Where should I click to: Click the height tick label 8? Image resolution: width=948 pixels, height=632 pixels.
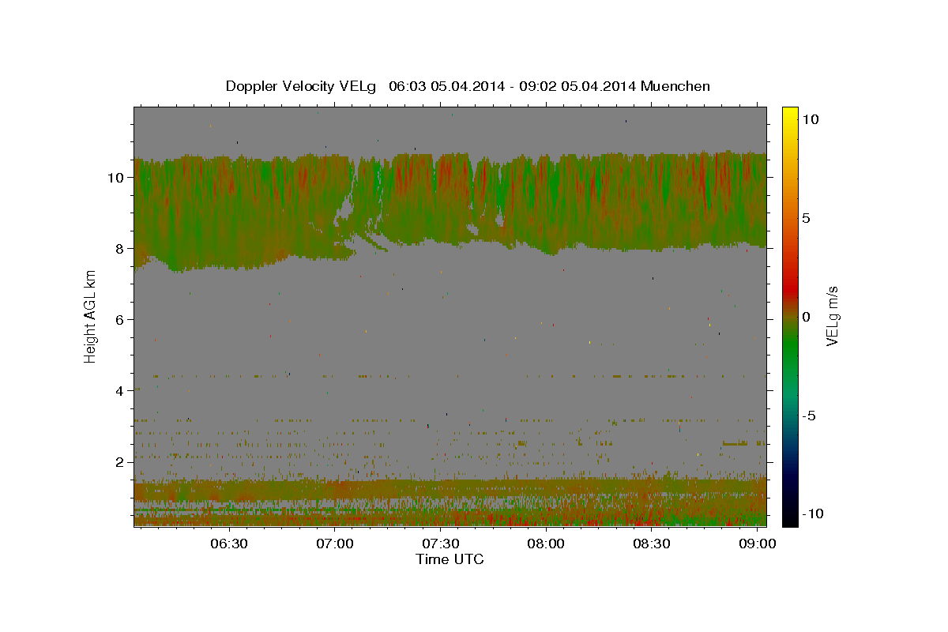(x=121, y=249)
